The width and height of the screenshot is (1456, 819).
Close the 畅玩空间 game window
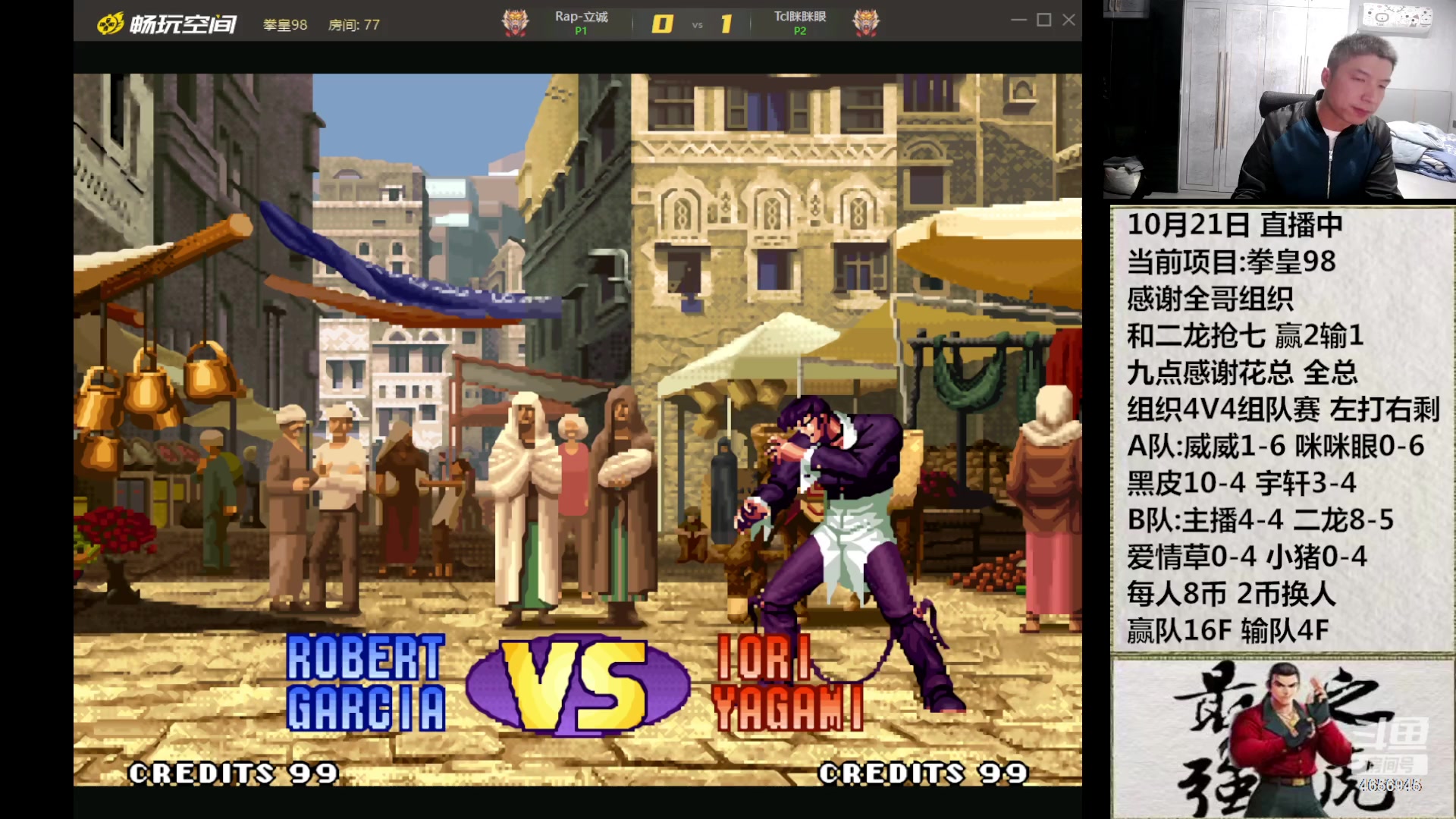[1069, 20]
